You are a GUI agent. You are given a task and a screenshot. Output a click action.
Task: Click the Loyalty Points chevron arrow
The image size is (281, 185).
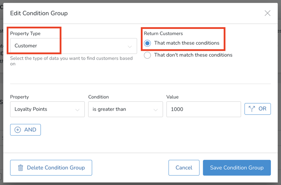(78, 110)
